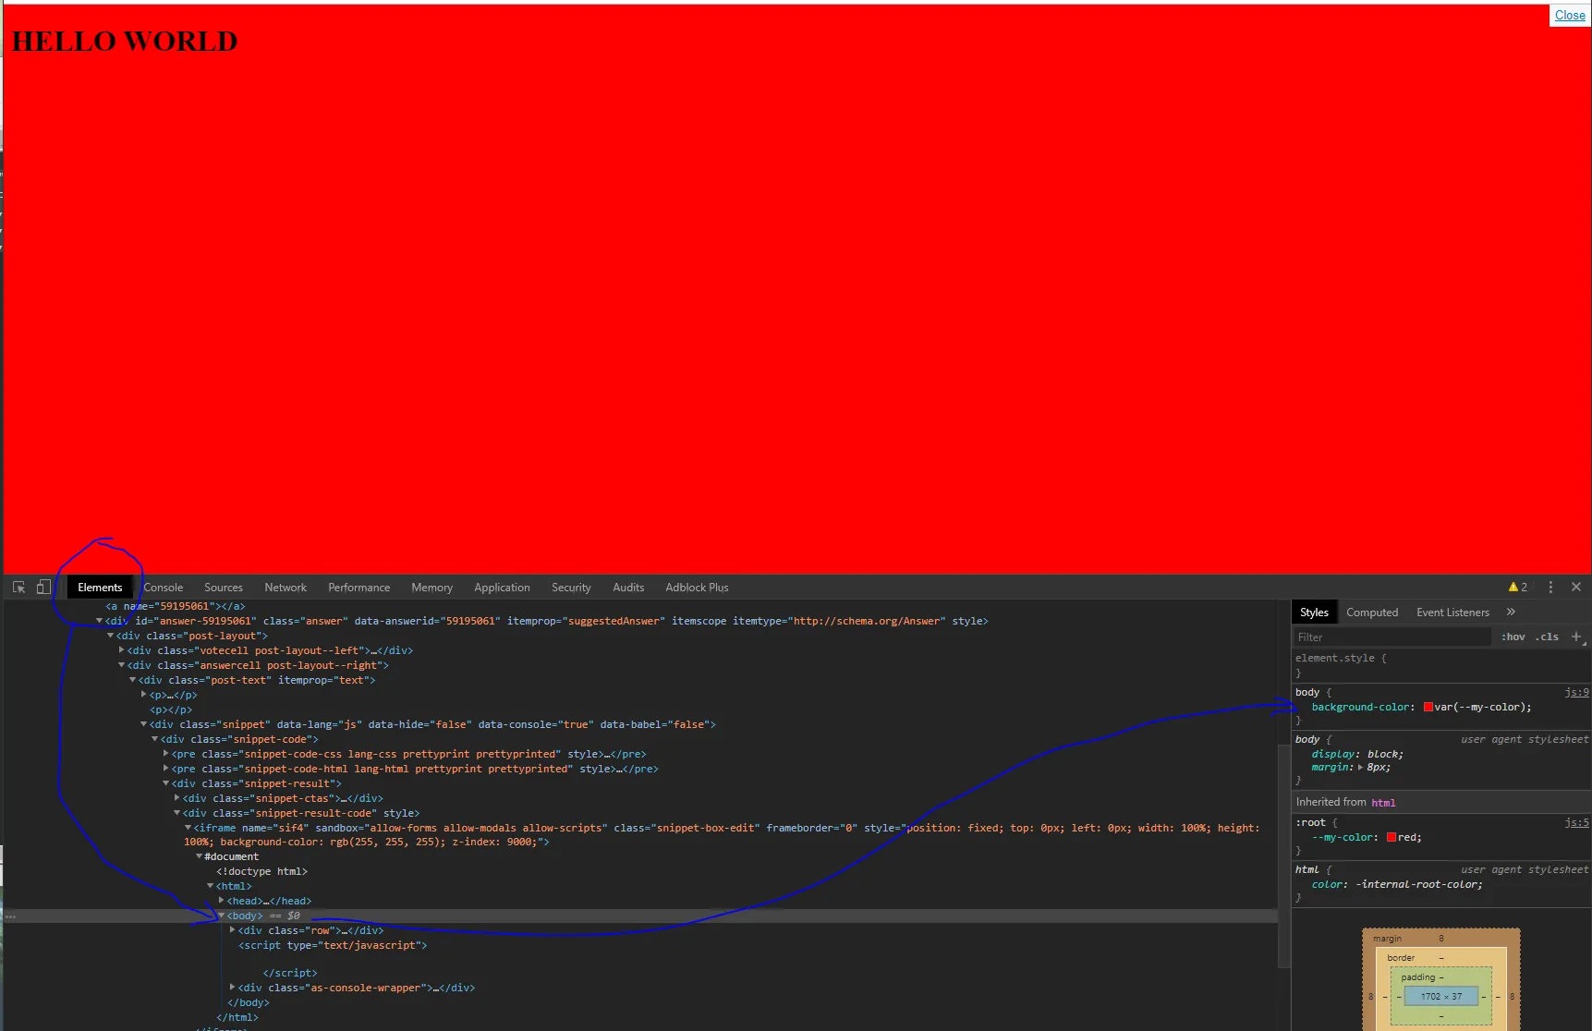1592x1031 pixels.
Task: Toggle the .cls element classes panel
Action: tap(1547, 637)
